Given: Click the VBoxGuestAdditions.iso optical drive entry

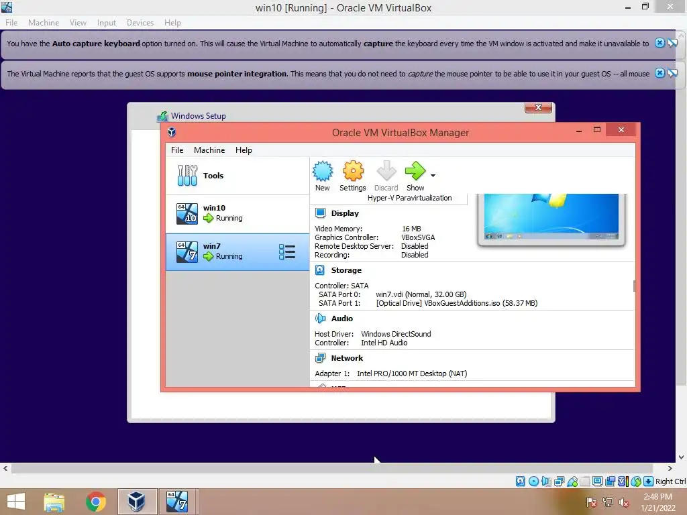Looking at the screenshot, I should (456, 303).
